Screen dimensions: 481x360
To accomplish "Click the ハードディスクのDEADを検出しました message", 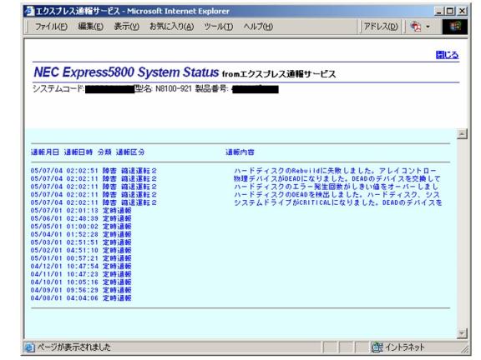I will [337, 195].
